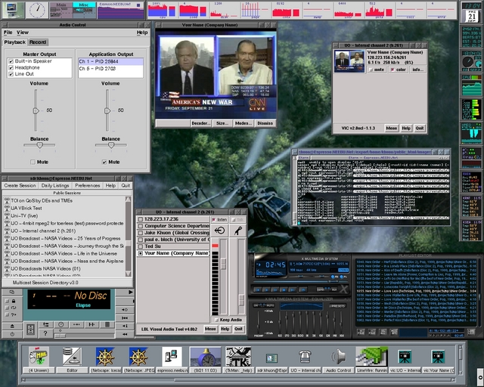
Task: Toggle the Line Out checkbox
Action: click(x=11, y=74)
